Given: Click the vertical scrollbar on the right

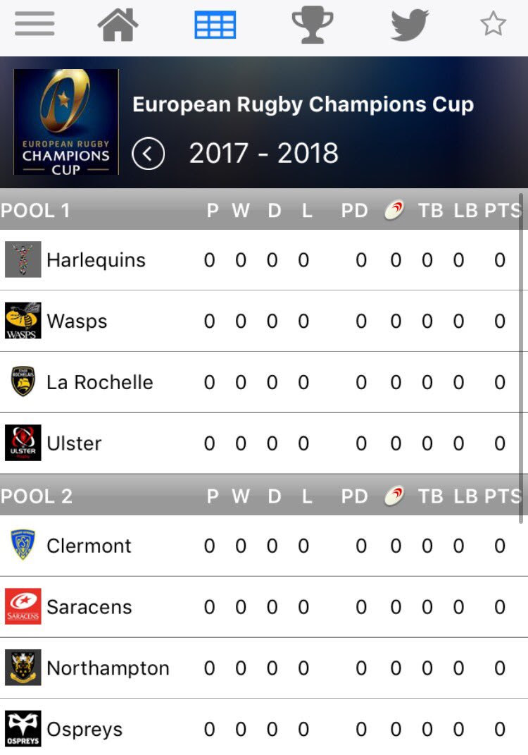Looking at the screenshot, I should pos(522,352).
